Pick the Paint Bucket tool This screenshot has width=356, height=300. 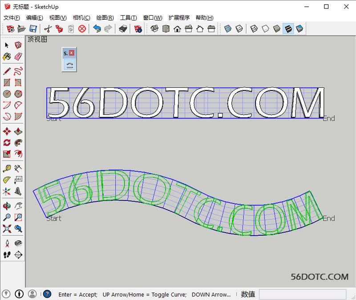[x=7, y=57]
